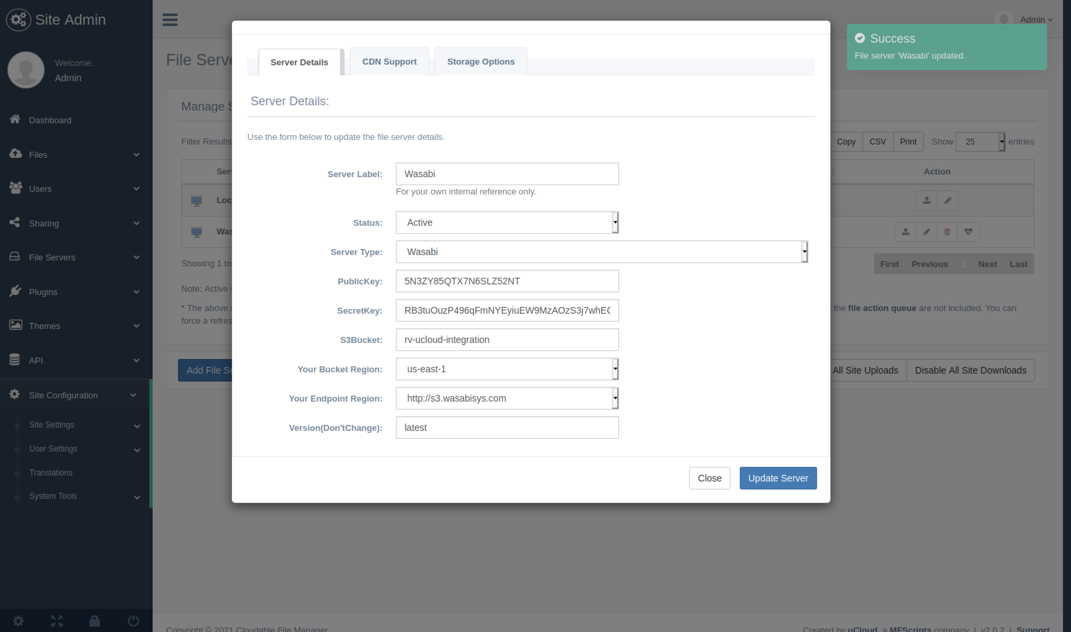Click edit pencil in Wasabi row
The width and height of the screenshot is (1071, 632).
coord(926,232)
